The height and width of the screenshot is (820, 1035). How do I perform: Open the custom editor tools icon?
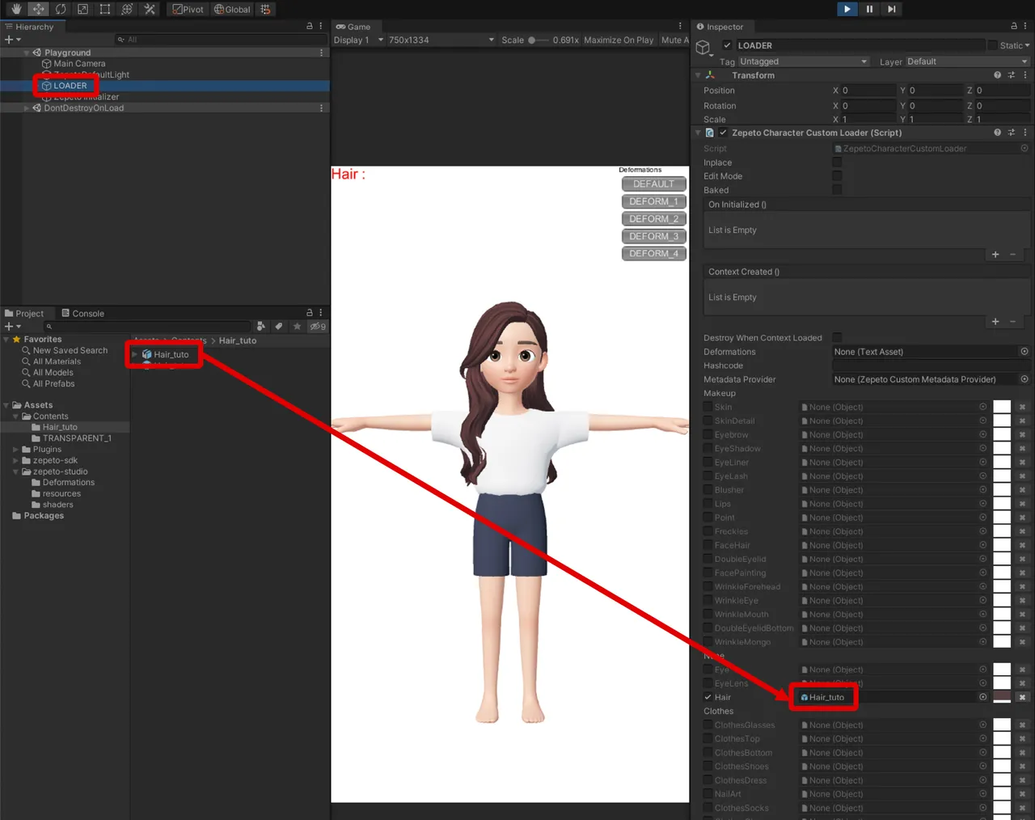click(150, 9)
